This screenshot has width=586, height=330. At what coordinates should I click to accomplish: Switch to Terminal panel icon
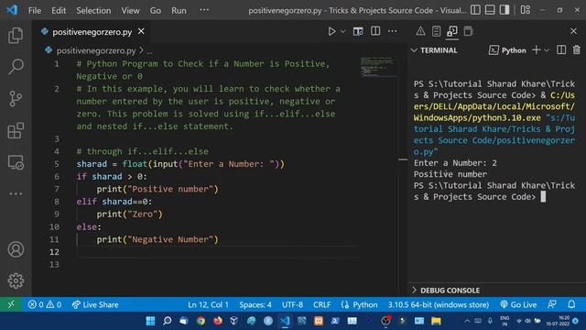[x=452, y=31]
